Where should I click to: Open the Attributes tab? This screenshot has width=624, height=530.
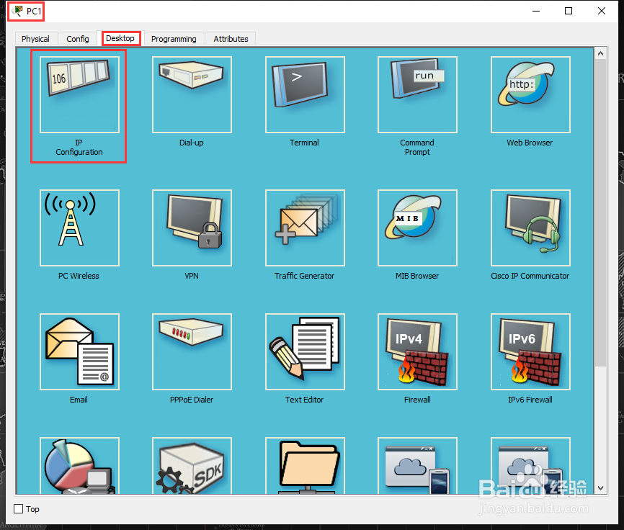pyautogui.click(x=231, y=39)
